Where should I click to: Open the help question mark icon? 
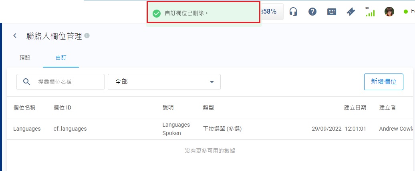pyautogui.click(x=312, y=12)
